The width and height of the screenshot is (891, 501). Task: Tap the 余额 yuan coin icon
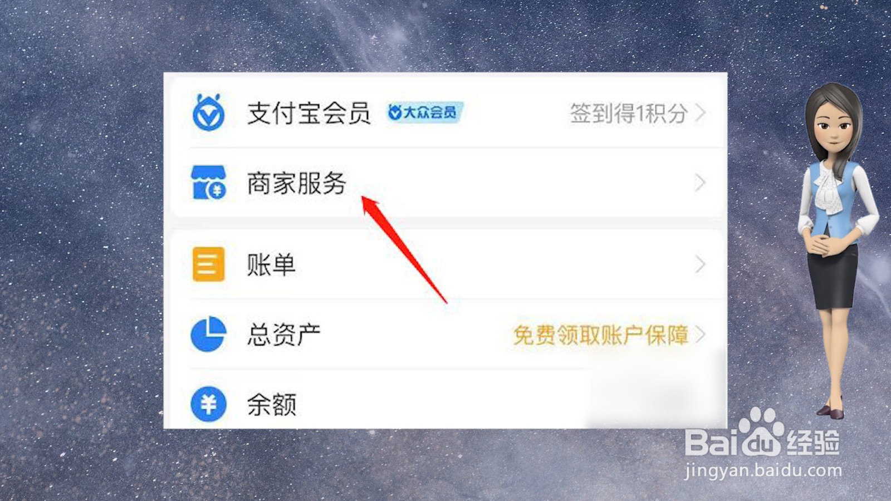(208, 404)
